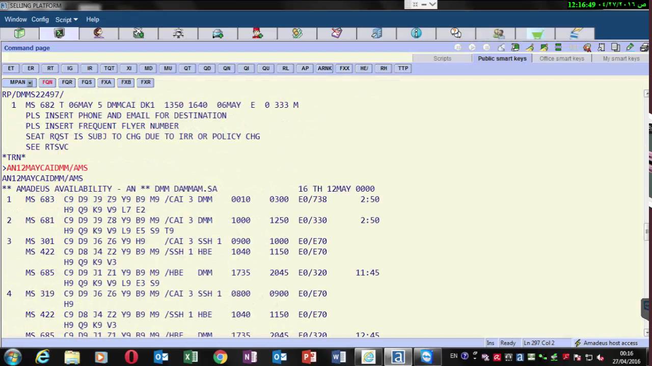Click the FXX smart key button
The height and width of the screenshot is (366, 652).
point(344,68)
